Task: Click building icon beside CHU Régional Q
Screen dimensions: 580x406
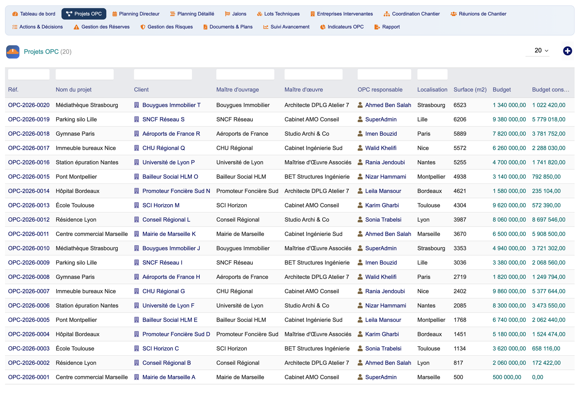Action: coord(137,148)
